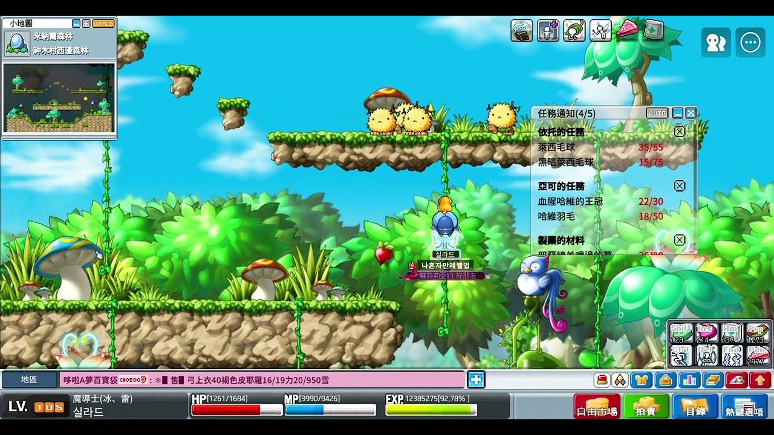This screenshot has height=435, width=774.
Task: Open the equipment shirt icon
Action: pos(642,380)
